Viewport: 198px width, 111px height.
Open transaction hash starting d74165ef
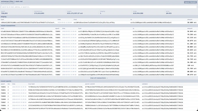pos(27,65)
